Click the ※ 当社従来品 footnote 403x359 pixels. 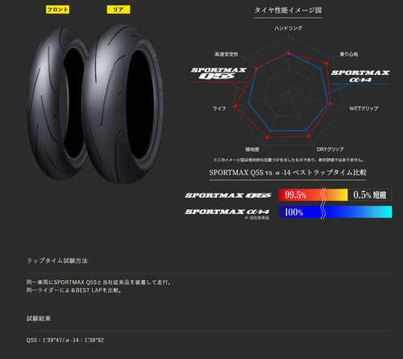click(x=257, y=218)
